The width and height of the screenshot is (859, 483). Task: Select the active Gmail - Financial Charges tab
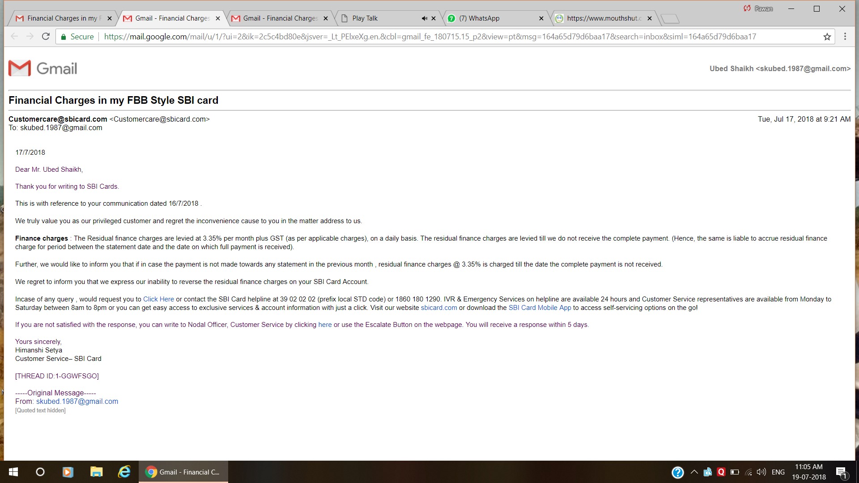(x=172, y=18)
